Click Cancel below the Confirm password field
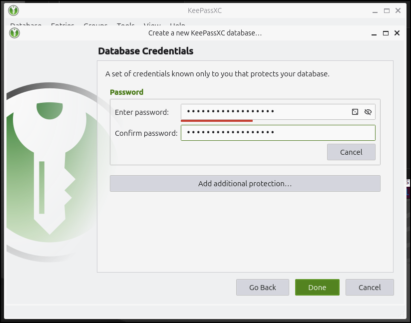 [x=351, y=152]
